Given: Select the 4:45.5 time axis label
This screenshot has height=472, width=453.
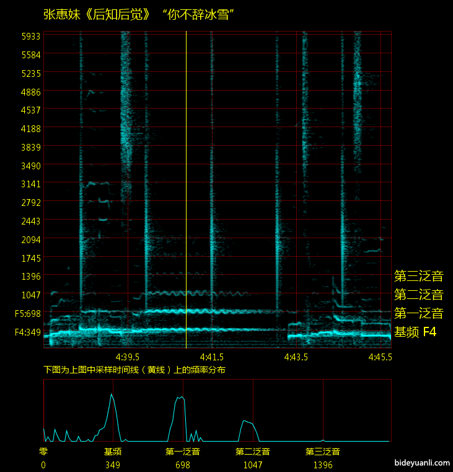Looking at the screenshot, I should [x=380, y=357].
